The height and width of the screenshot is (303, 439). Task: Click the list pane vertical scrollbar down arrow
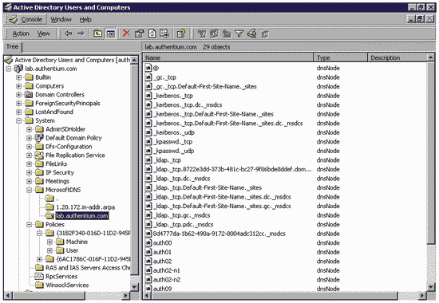[x=430, y=286]
